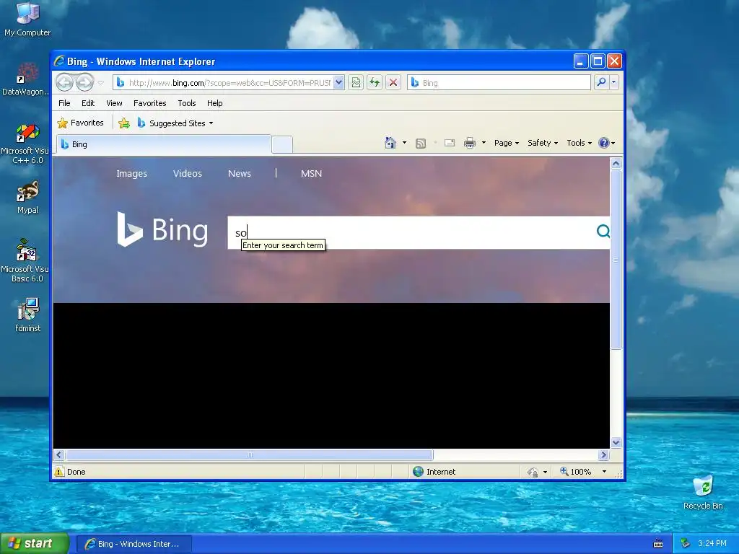Click the IE toolbar Bing search box

pyautogui.click(x=499, y=82)
